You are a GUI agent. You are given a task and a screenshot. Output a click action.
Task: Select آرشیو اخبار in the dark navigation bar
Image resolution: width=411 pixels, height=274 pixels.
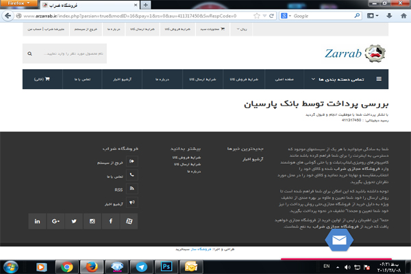[x=122, y=79]
